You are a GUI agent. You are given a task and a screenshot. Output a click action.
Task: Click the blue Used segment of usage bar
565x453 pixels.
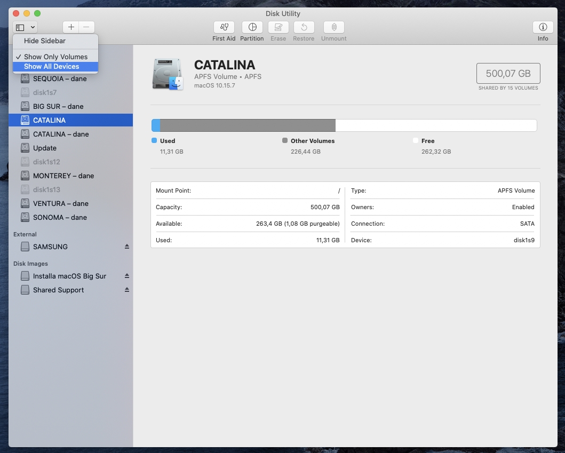pyautogui.click(x=156, y=125)
